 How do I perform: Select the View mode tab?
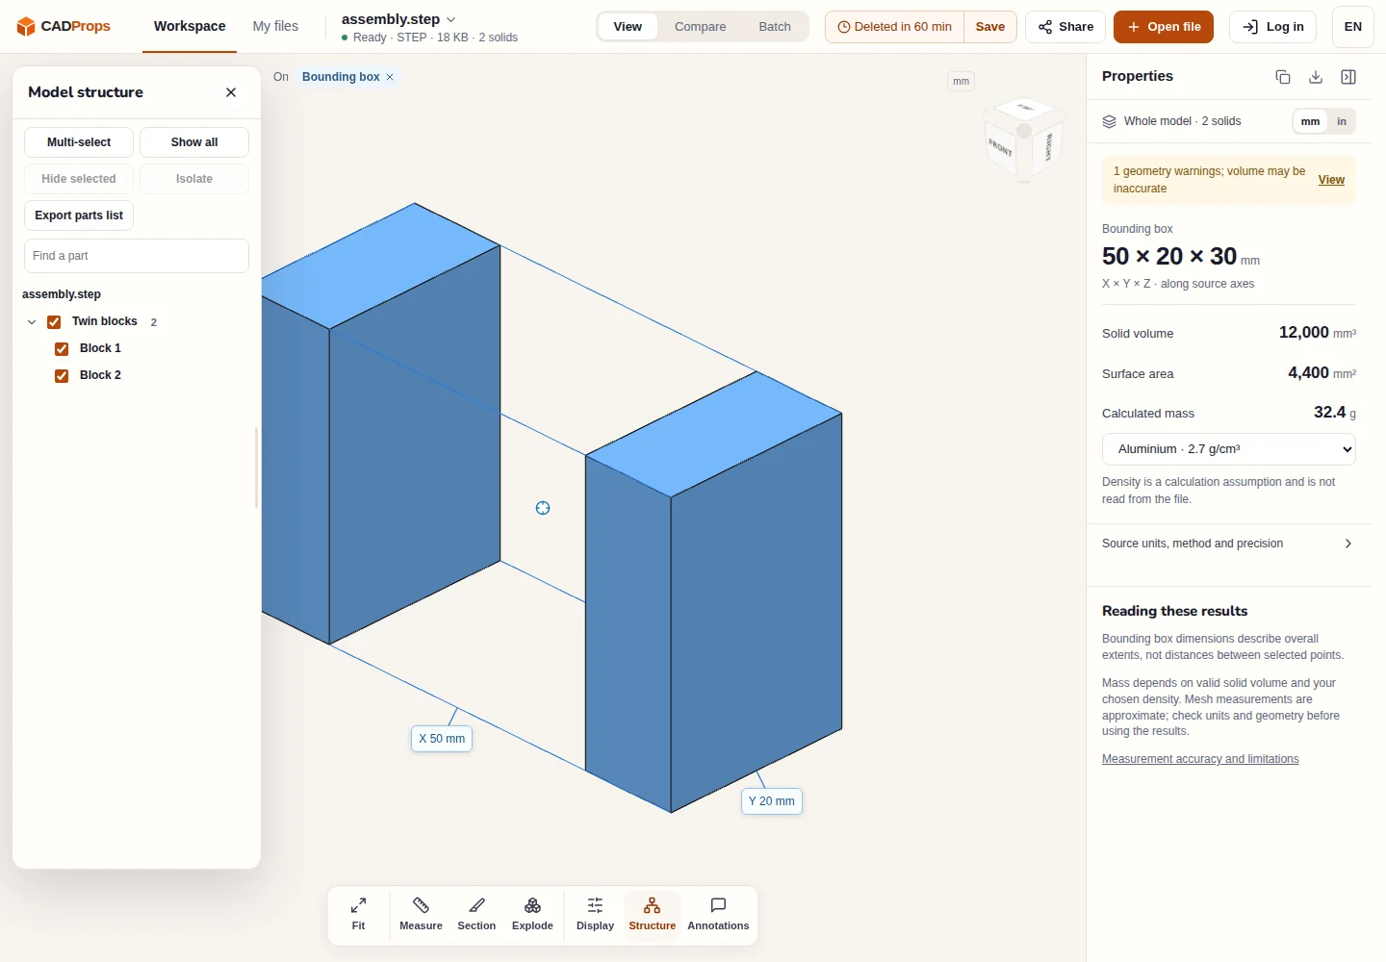click(628, 27)
